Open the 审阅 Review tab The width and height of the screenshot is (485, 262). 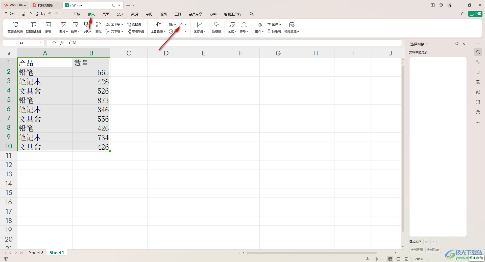tap(149, 14)
